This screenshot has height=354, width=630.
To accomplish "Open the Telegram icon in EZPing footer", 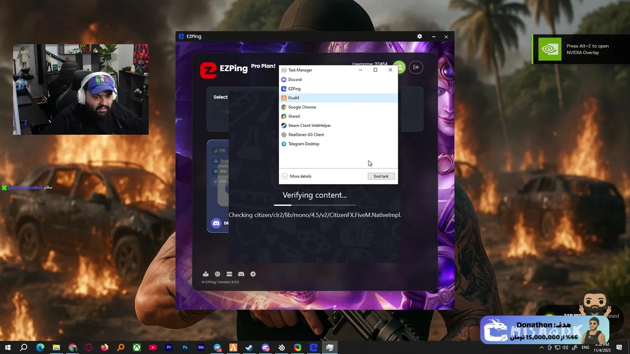I will coord(253,274).
